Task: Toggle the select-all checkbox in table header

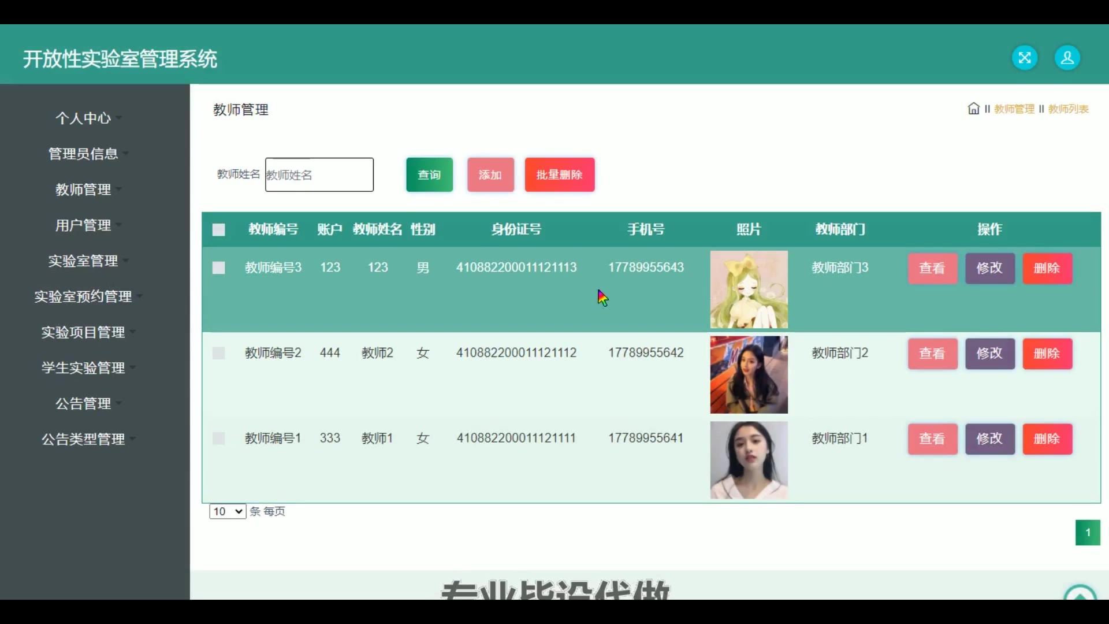Action: click(218, 230)
